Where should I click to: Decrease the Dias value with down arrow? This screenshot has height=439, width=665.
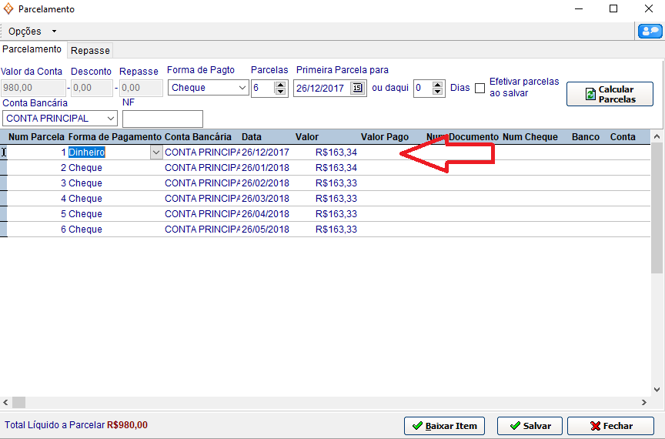point(438,92)
